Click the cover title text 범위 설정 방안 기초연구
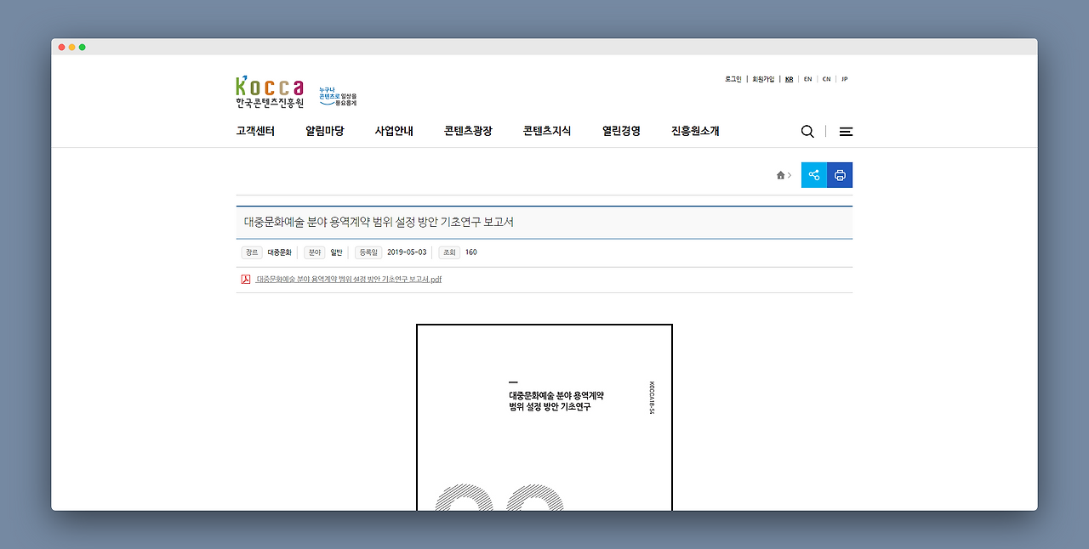 click(x=550, y=407)
